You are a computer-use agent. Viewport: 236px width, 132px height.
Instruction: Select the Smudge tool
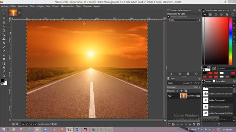tap(4, 59)
